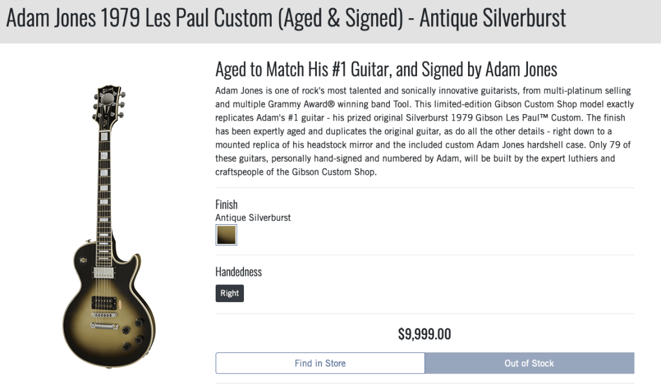Click the product description paragraph
The width and height of the screenshot is (661, 384).
[x=424, y=131]
